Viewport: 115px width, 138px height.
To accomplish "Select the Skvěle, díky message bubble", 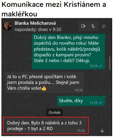I will [81, 101].
